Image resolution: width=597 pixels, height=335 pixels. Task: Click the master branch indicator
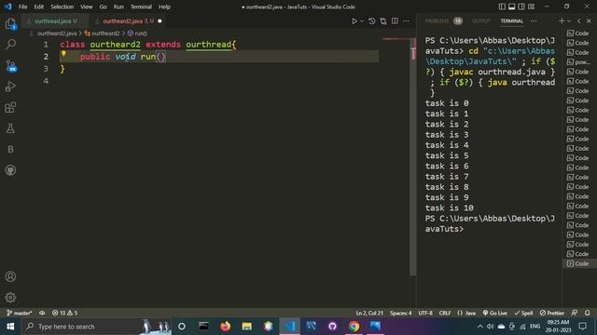(20, 313)
